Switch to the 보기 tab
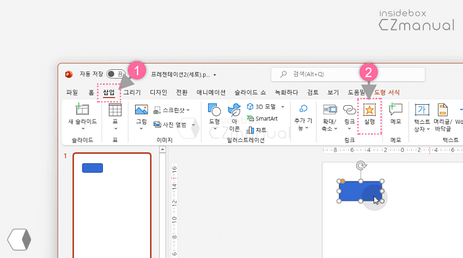 333,92
